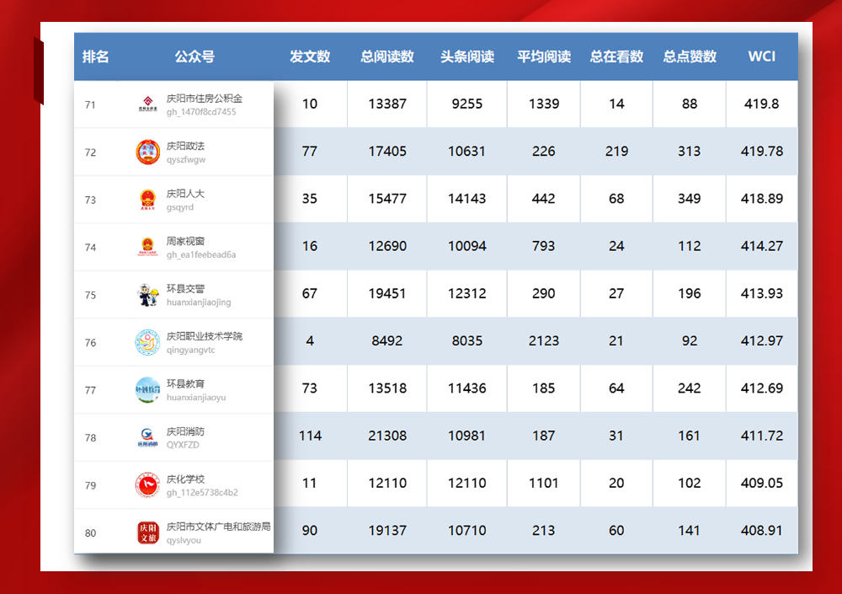
Task: Open the 庆阳市住房公积金 account name
Action: tap(204, 99)
